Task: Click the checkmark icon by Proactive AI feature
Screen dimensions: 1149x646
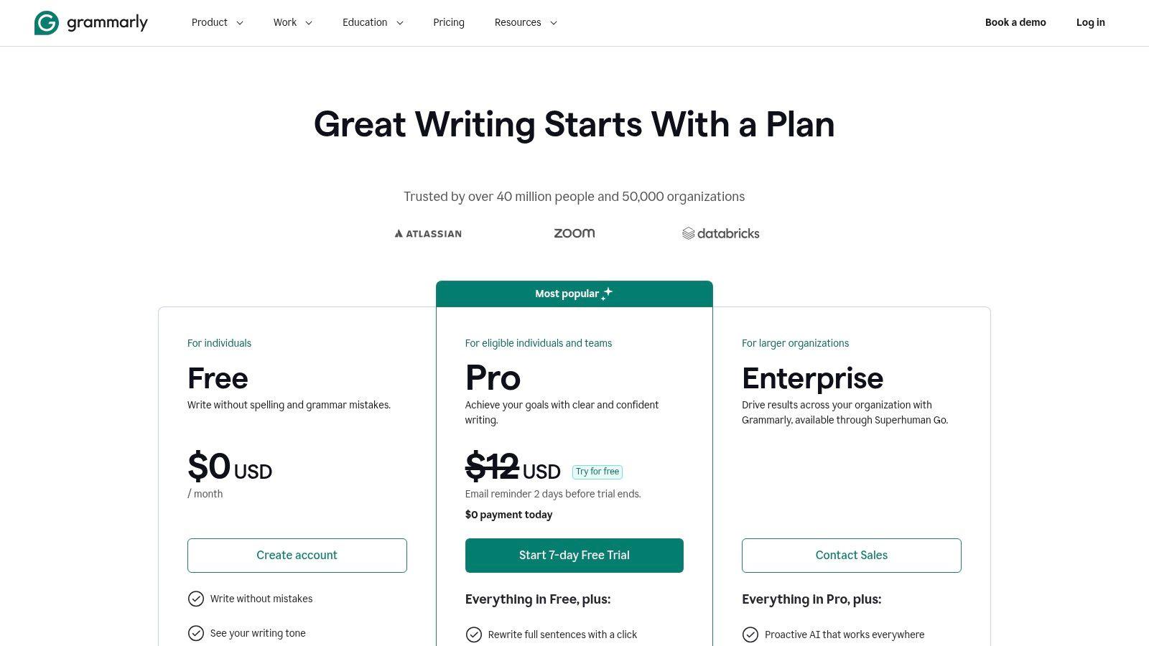Action: coord(750,635)
